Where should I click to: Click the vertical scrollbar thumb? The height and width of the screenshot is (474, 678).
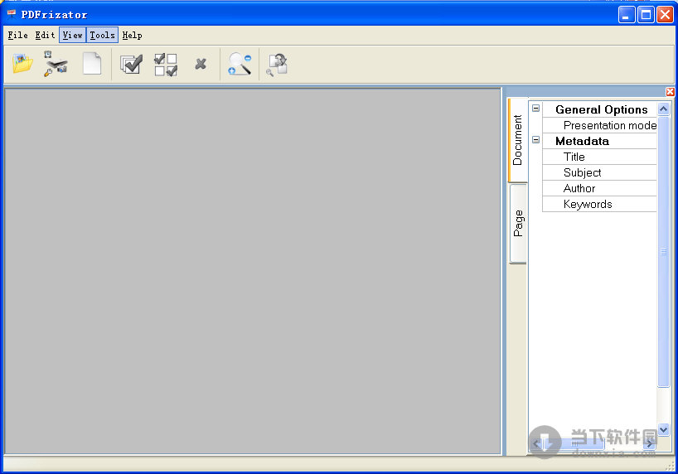(664, 252)
